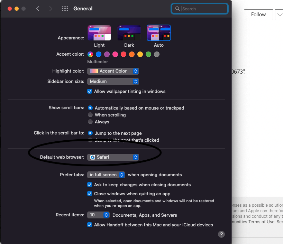
Task: Toggle Close windows when quitting an app
Action: click(90, 194)
